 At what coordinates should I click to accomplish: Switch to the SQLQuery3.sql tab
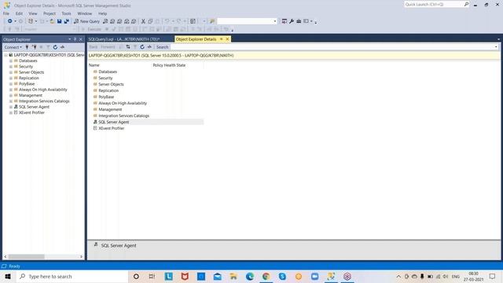124,39
